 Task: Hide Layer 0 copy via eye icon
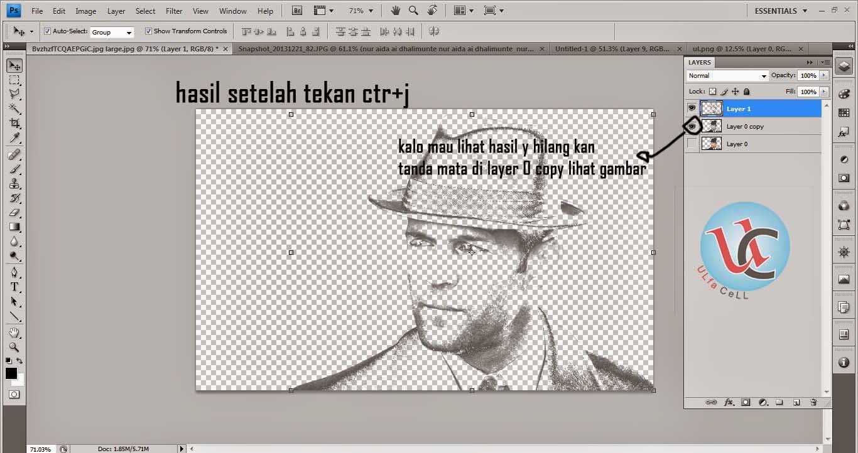(x=692, y=126)
